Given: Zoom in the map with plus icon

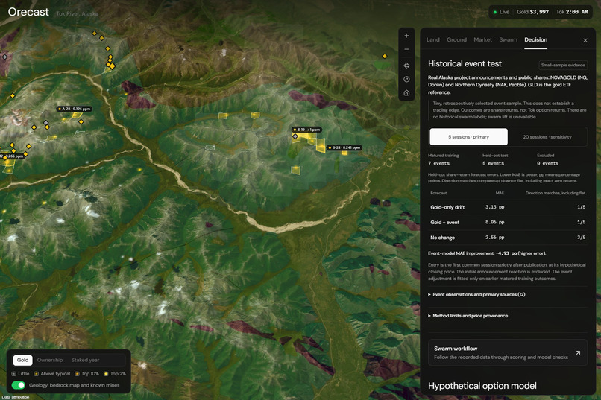Looking at the screenshot, I should tap(406, 36).
